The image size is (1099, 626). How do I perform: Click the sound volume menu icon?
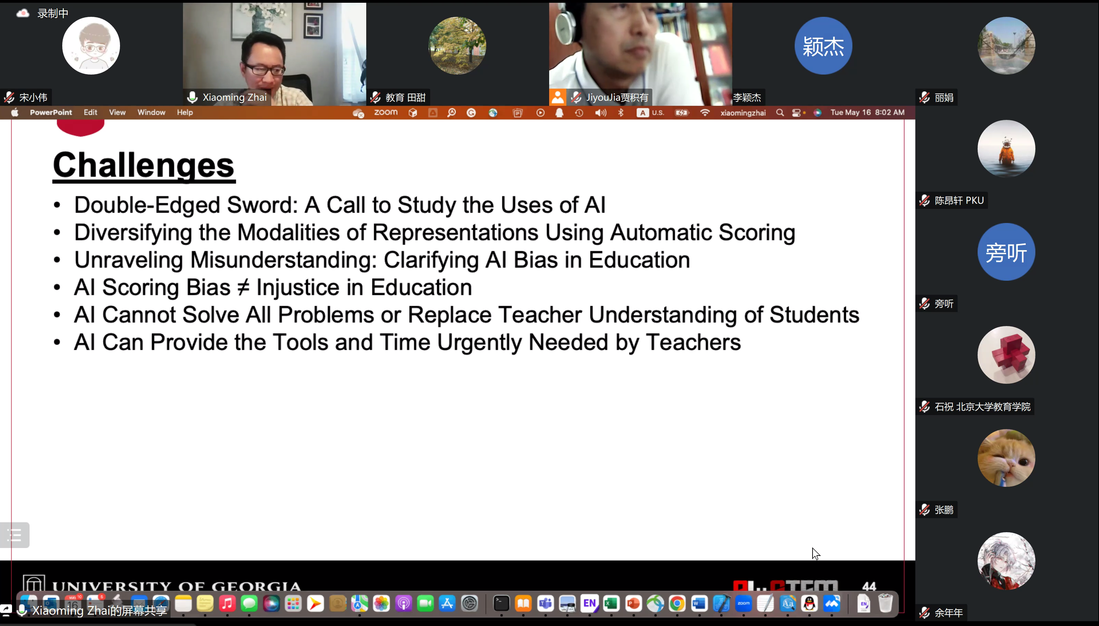600,113
